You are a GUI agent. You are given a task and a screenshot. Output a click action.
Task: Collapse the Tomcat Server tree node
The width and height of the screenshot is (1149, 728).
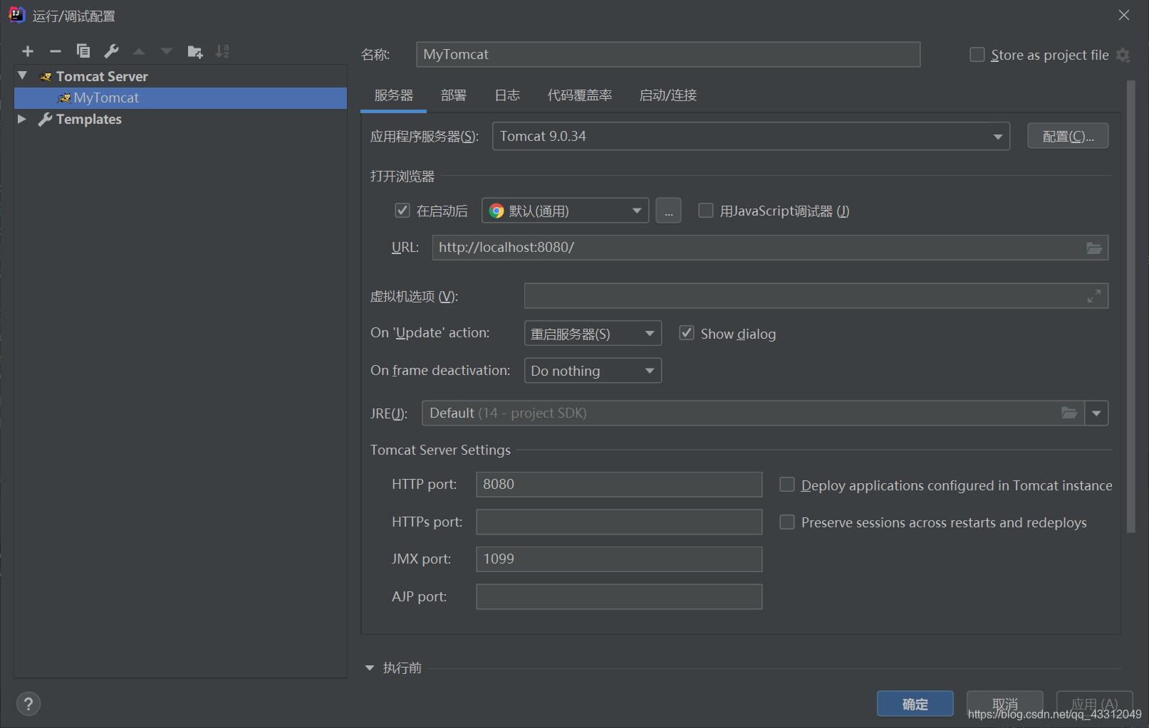tap(23, 75)
